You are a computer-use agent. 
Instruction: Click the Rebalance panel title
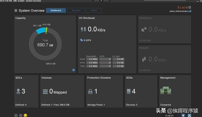[x=145, y=18]
